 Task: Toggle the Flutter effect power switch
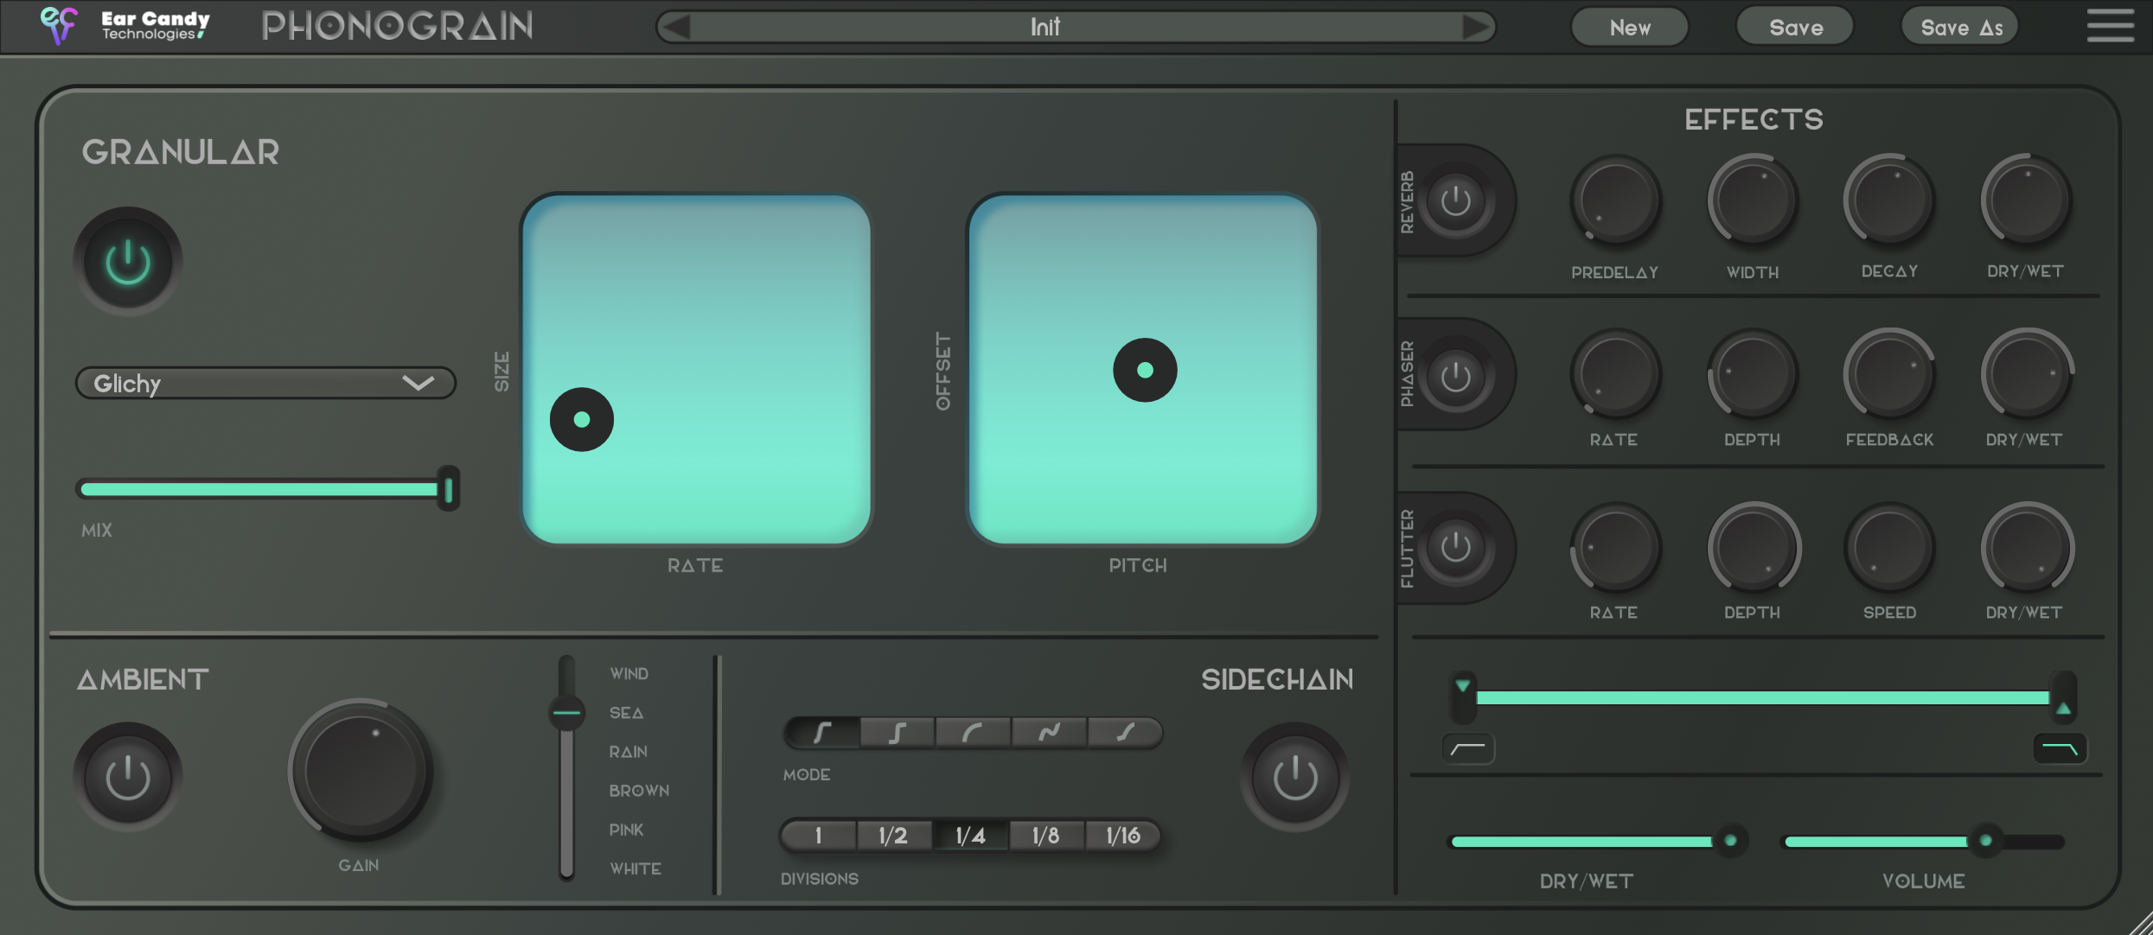pos(1456,547)
